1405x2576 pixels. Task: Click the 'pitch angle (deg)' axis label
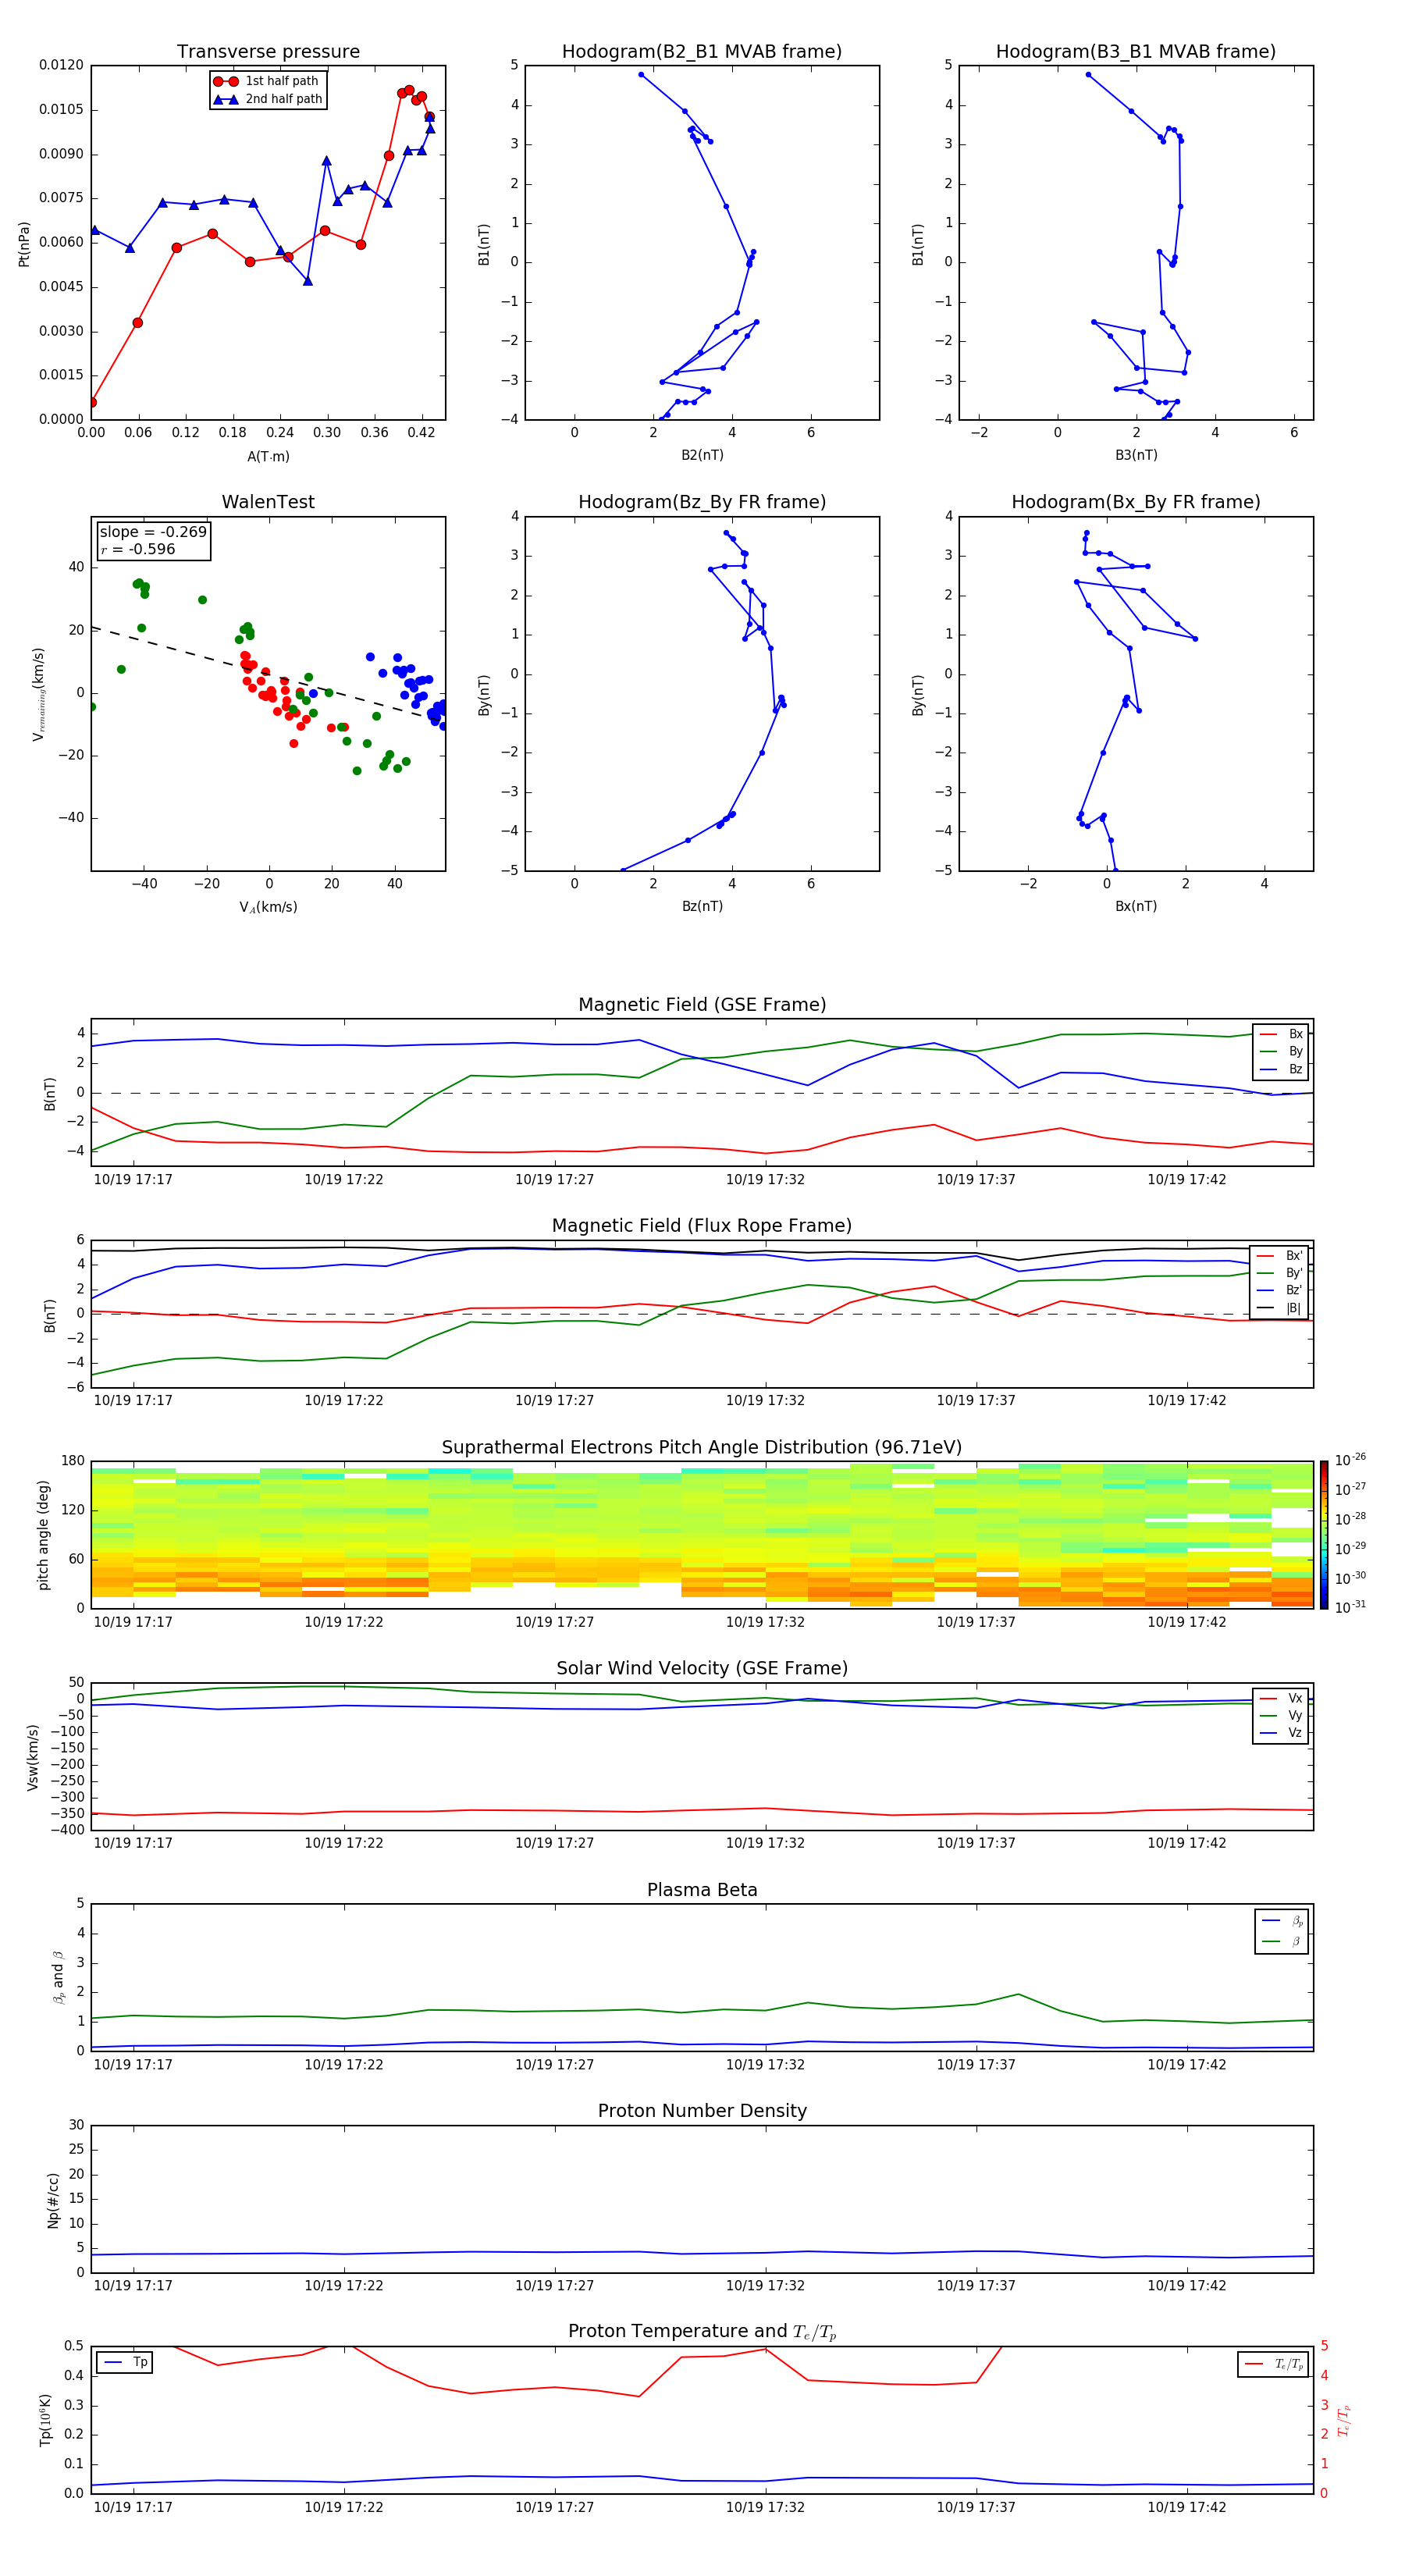43,1535
